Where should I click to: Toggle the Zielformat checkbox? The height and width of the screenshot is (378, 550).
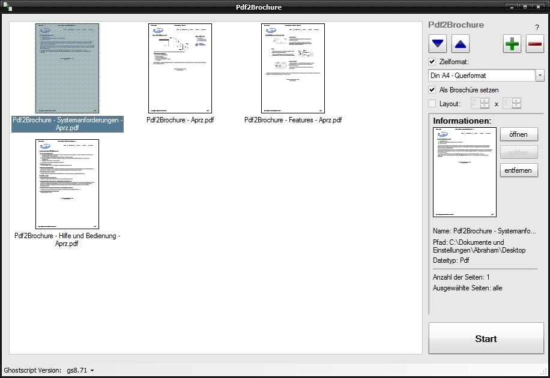coord(432,61)
